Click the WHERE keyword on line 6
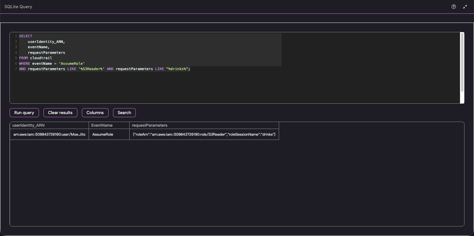The width and height of the screenshot is (474, 236). click(x=24, y=64)
